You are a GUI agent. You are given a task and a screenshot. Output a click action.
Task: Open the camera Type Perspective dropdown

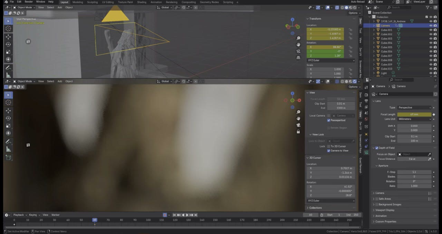tap(414, 107)
